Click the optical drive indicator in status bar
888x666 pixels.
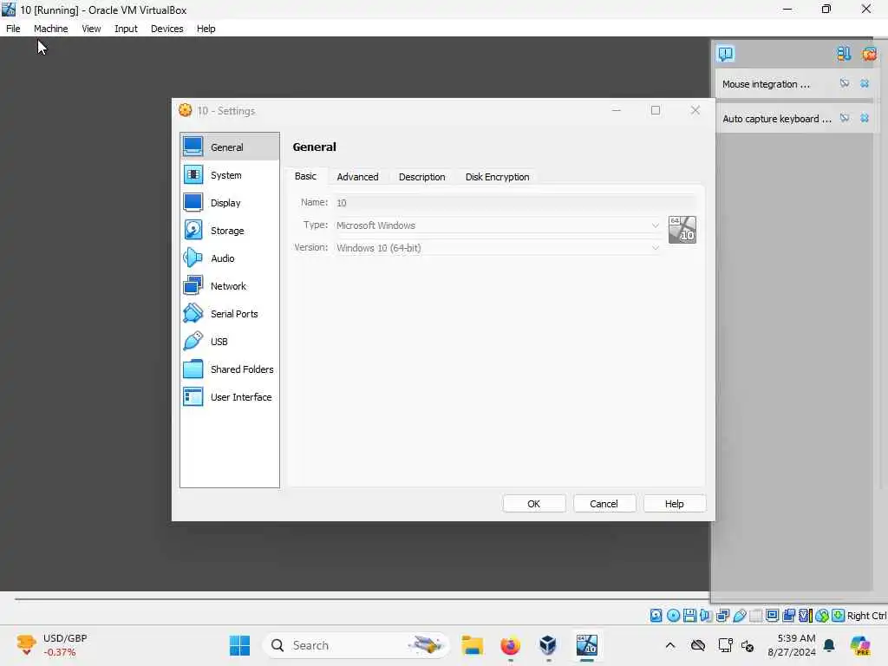pos(673,616)
